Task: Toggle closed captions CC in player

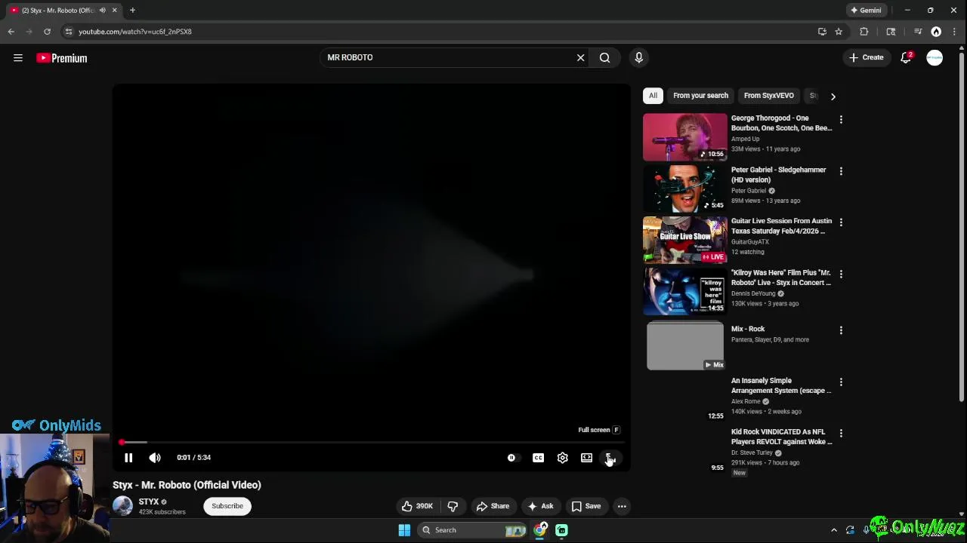Action: click(538, 458)
